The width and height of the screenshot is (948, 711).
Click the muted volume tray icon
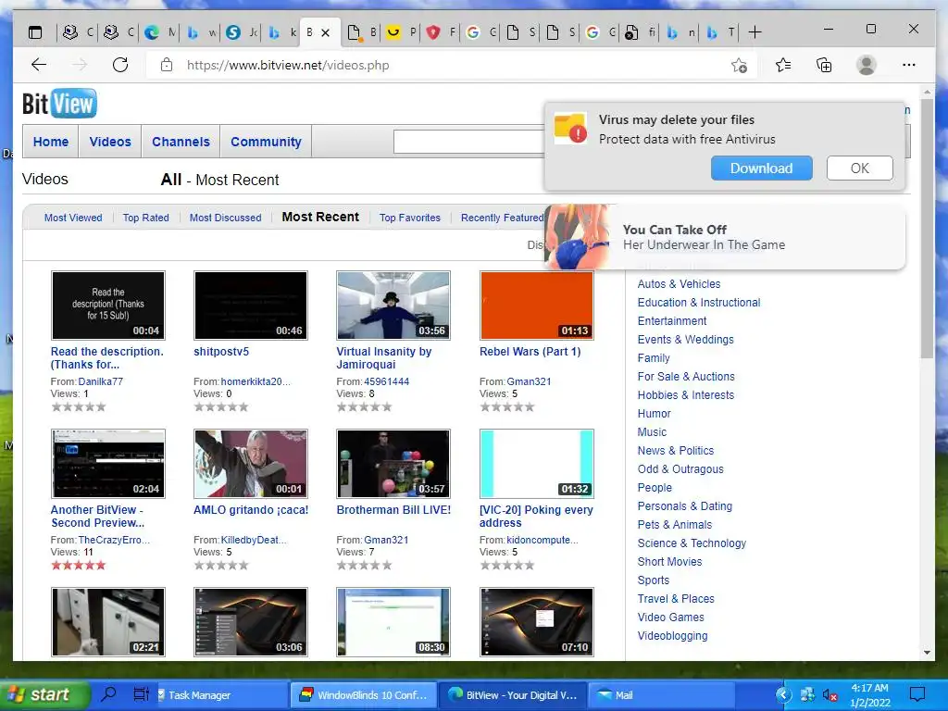(830, 695)
